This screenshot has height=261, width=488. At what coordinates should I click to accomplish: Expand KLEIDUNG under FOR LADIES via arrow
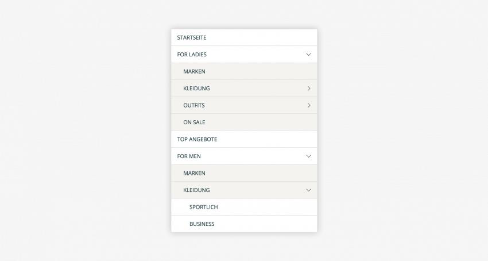(308, 89)
